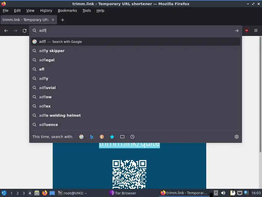Open the volume control tray icon
The image size is (262, 197).
223,193
